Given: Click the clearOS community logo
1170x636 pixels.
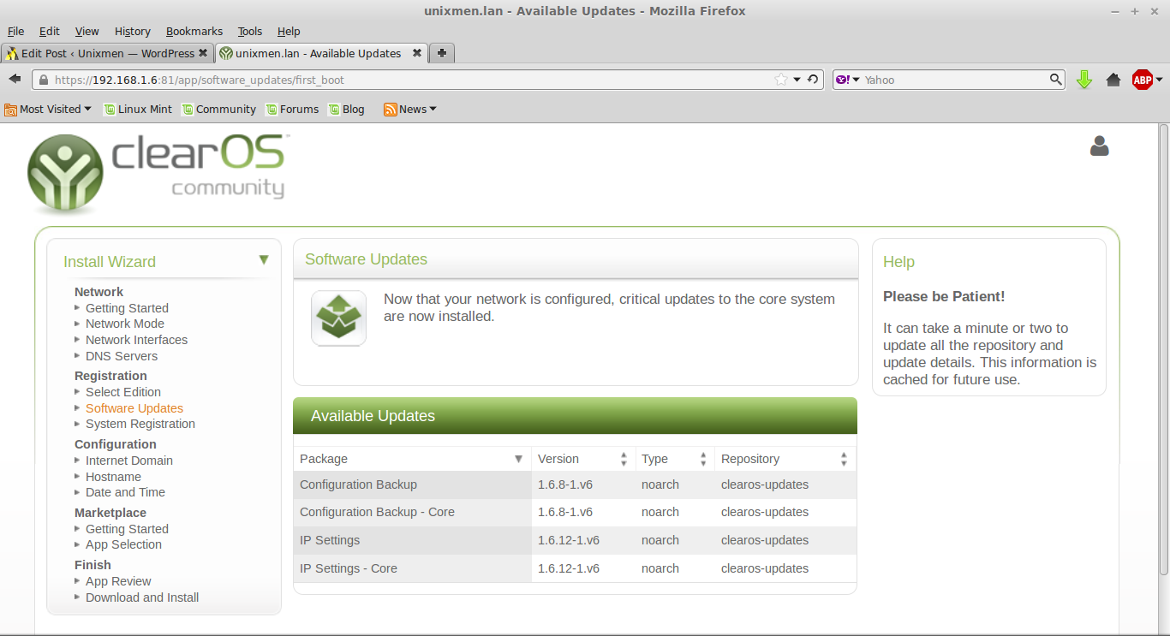Looking at the screenshot, I should [x=157, y=172].
